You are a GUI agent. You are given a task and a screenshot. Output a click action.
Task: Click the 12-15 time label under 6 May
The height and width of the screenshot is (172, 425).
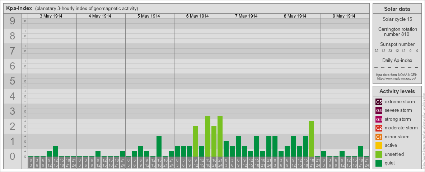[202, 163]
